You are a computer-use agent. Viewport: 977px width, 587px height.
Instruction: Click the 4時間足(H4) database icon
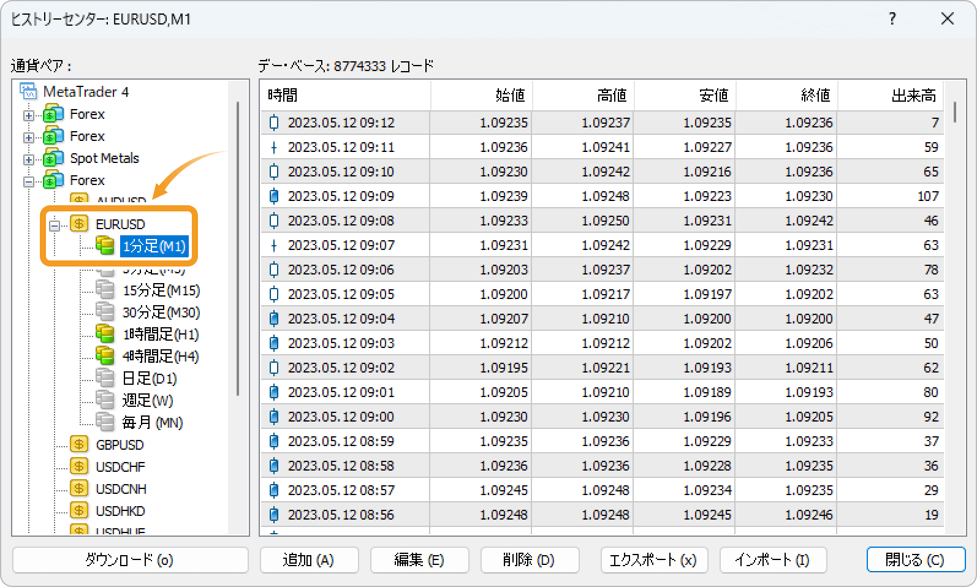tap(105, 356)
